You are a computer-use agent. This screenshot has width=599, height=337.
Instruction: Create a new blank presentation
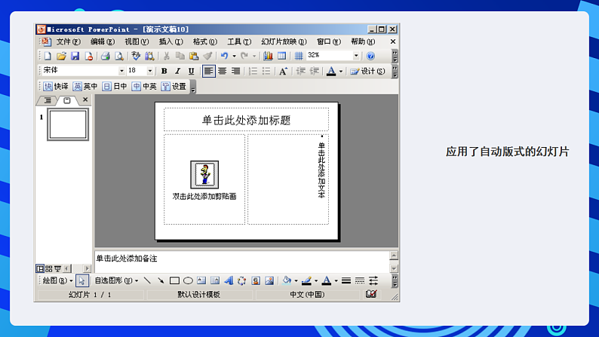(48, 56)
